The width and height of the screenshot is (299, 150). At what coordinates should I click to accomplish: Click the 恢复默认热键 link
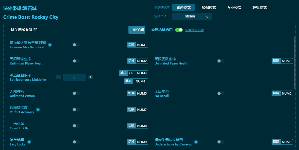tap(194, 30)
